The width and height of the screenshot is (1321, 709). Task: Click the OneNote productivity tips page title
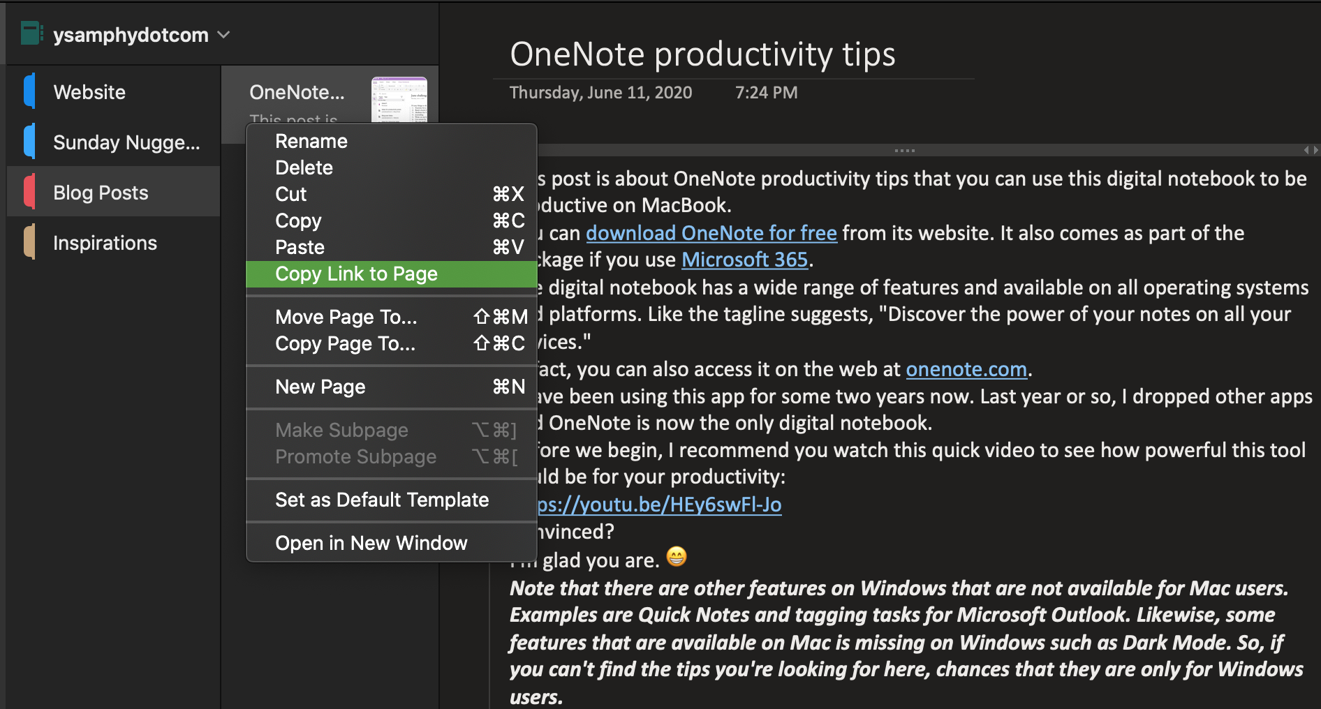tap(702, 54)
